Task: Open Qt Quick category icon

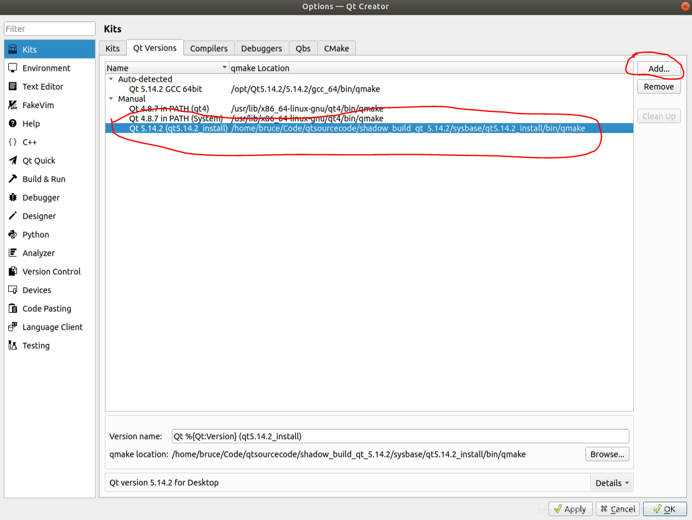Action: 13,161
